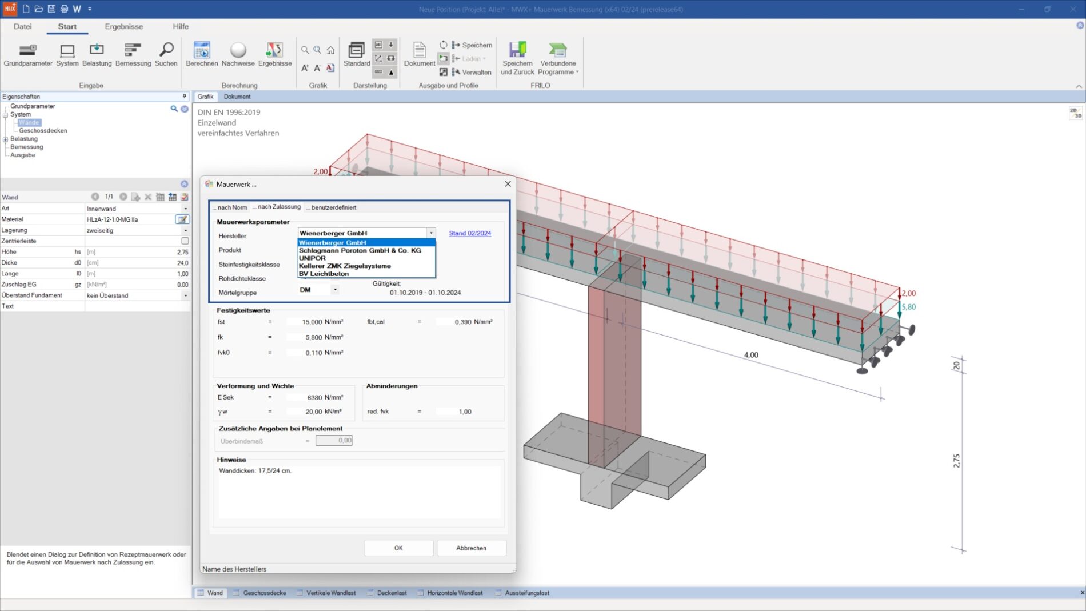Toggle the 2D/3D view icon

1075,113
